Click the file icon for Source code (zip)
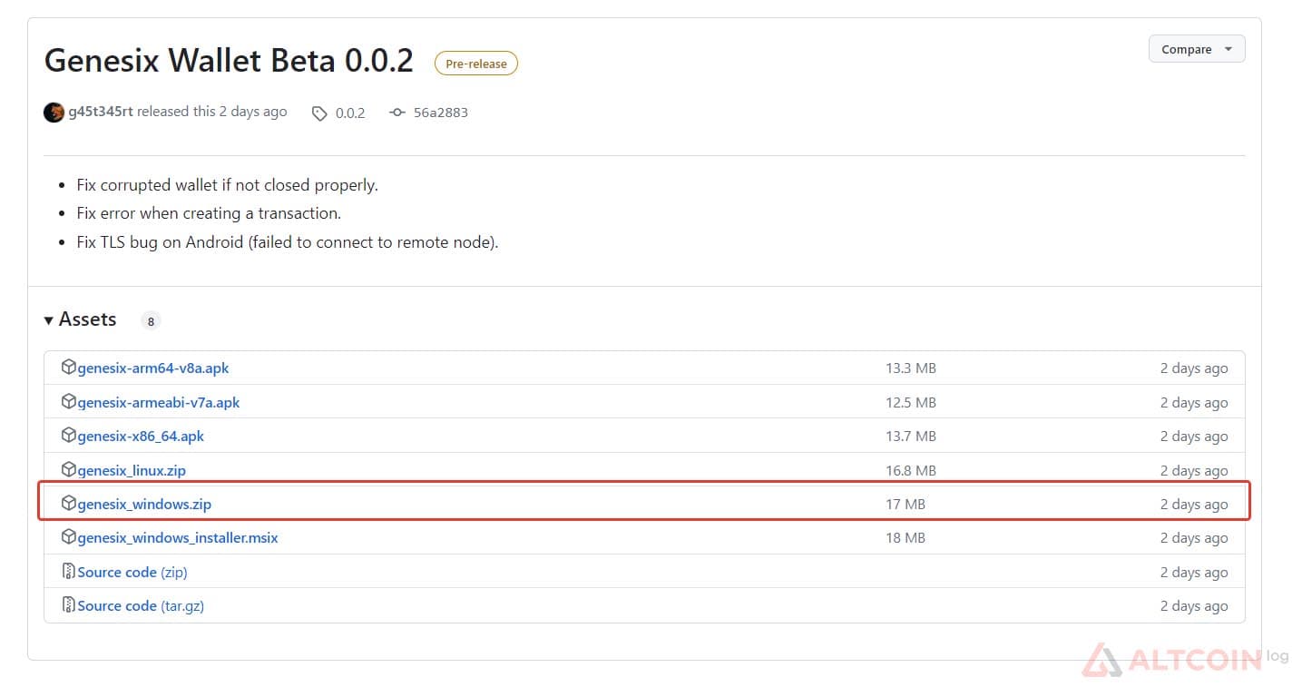This screenshot has width=1302, height=687. (68, 571)
